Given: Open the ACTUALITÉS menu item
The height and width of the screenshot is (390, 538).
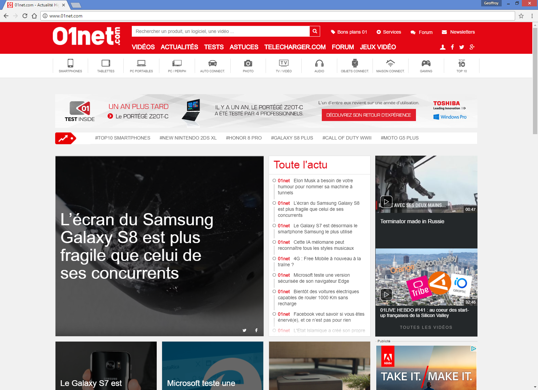Looking at the screenshot, I should (x=179, y=47).
